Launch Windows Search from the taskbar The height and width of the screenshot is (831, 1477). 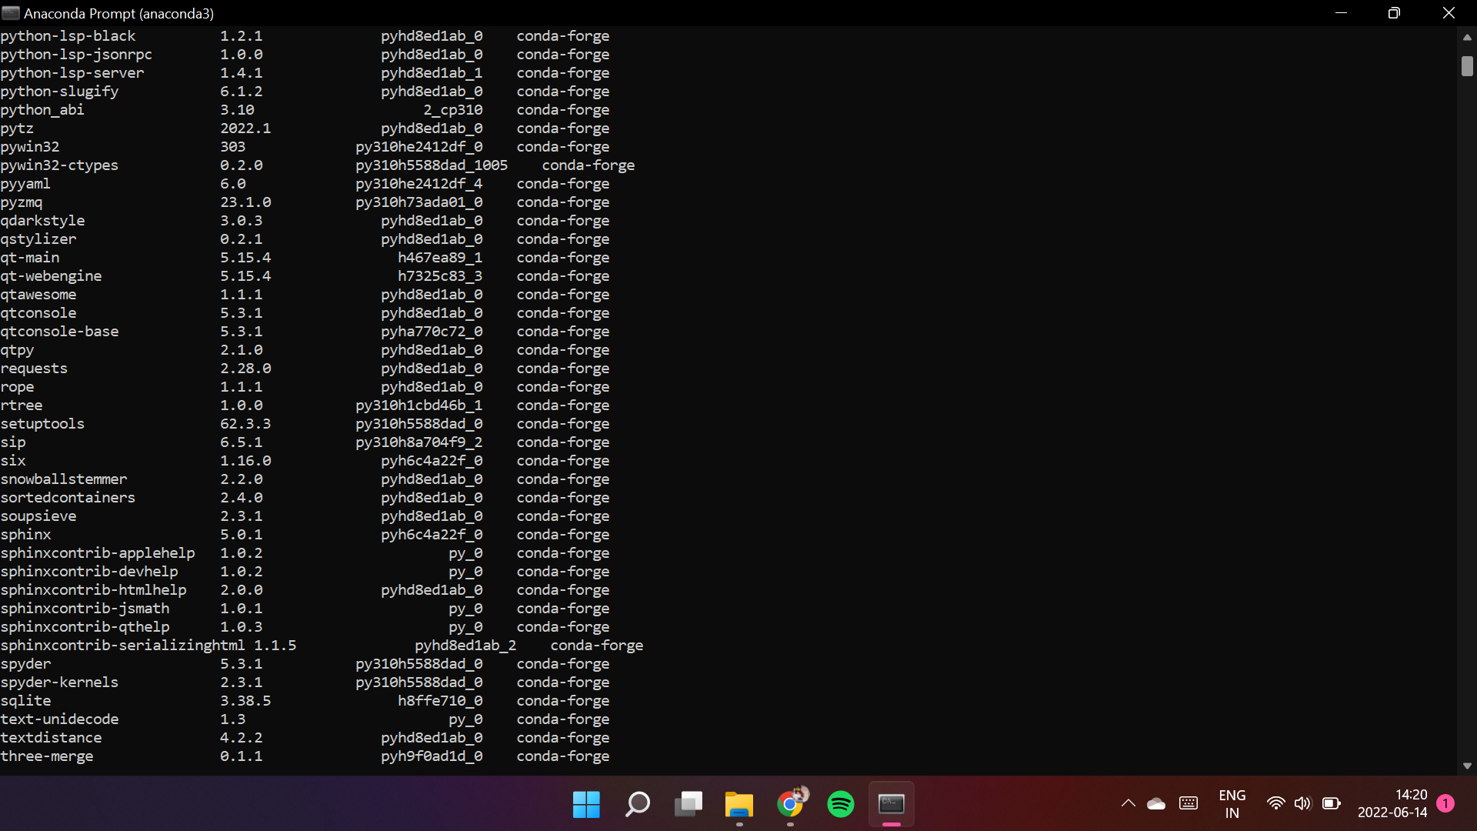coord(637,803)
